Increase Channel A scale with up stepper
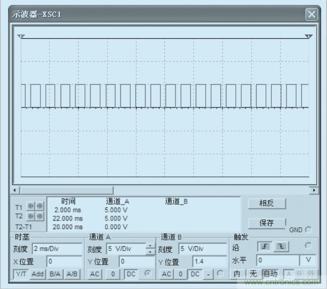 [150, 245]
